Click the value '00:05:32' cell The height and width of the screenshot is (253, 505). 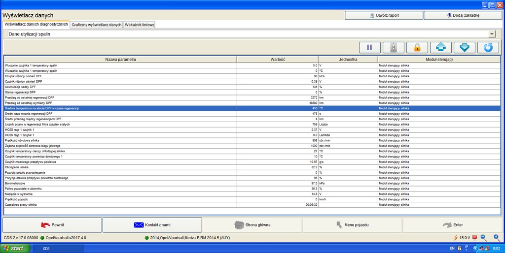tap(278, 205)
